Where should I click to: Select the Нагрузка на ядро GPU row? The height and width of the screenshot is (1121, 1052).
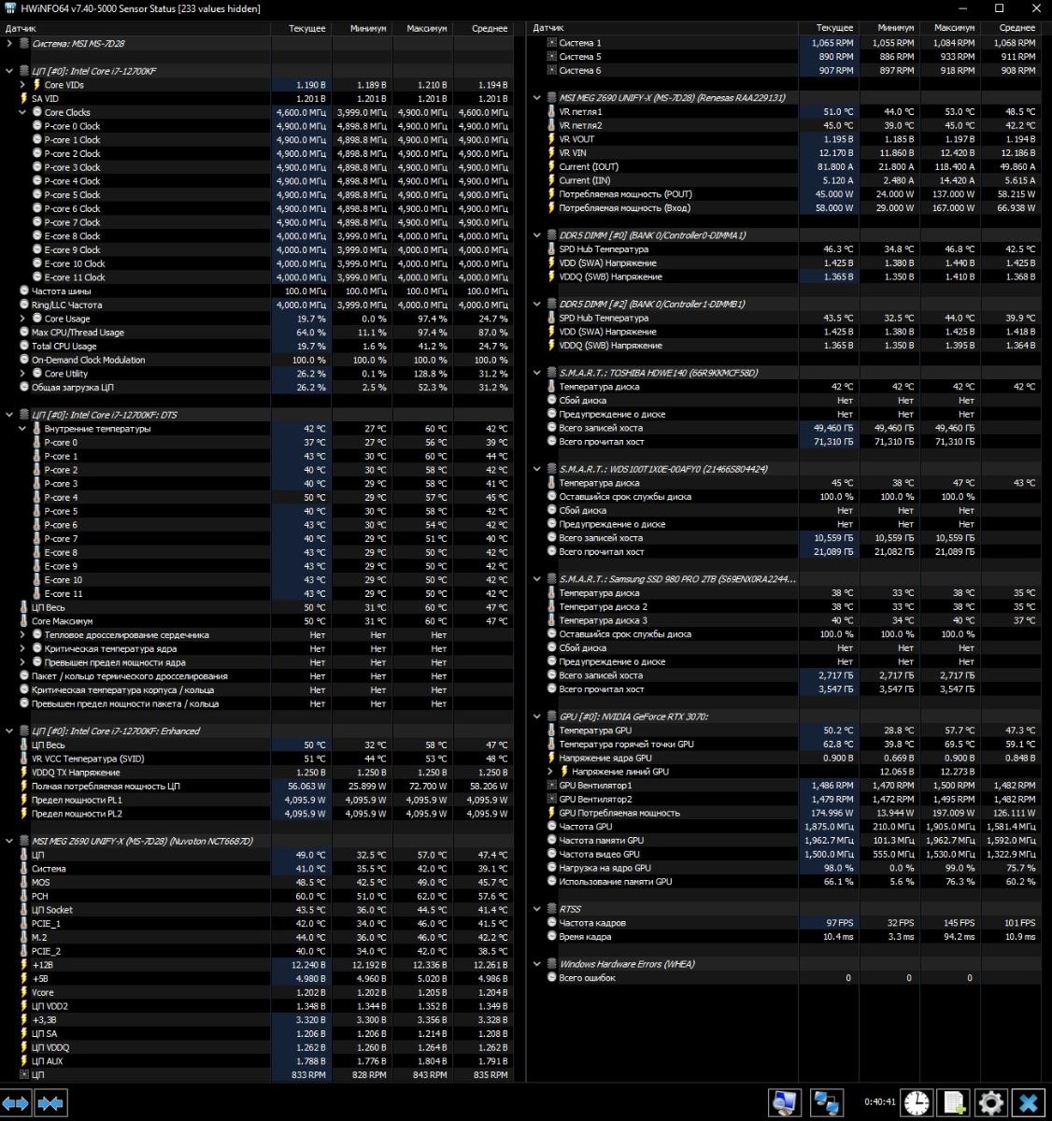tap(785, 868)
